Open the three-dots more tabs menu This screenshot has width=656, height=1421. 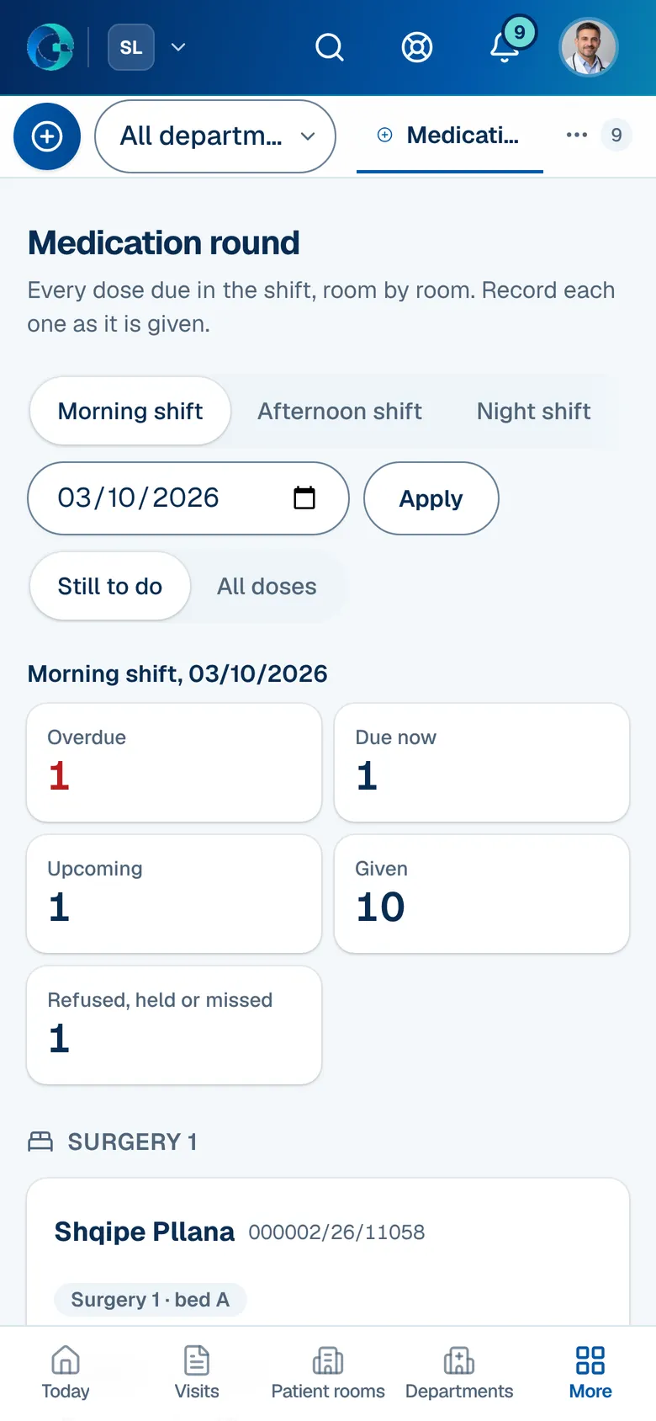coord(577,135)
